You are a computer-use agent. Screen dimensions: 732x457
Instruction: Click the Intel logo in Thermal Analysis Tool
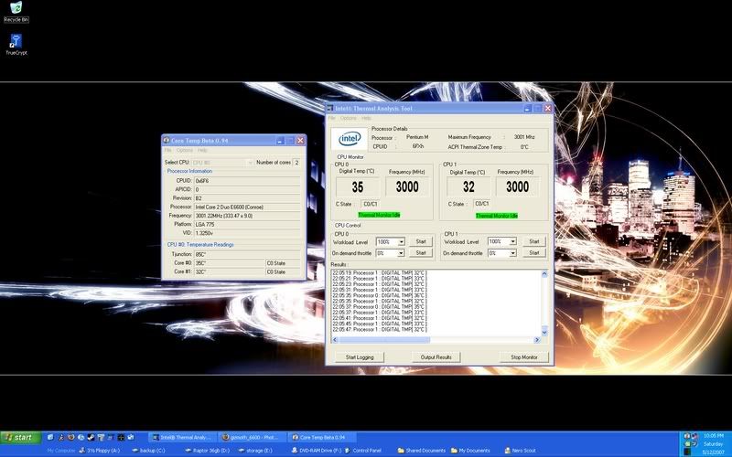pos(350,139)
